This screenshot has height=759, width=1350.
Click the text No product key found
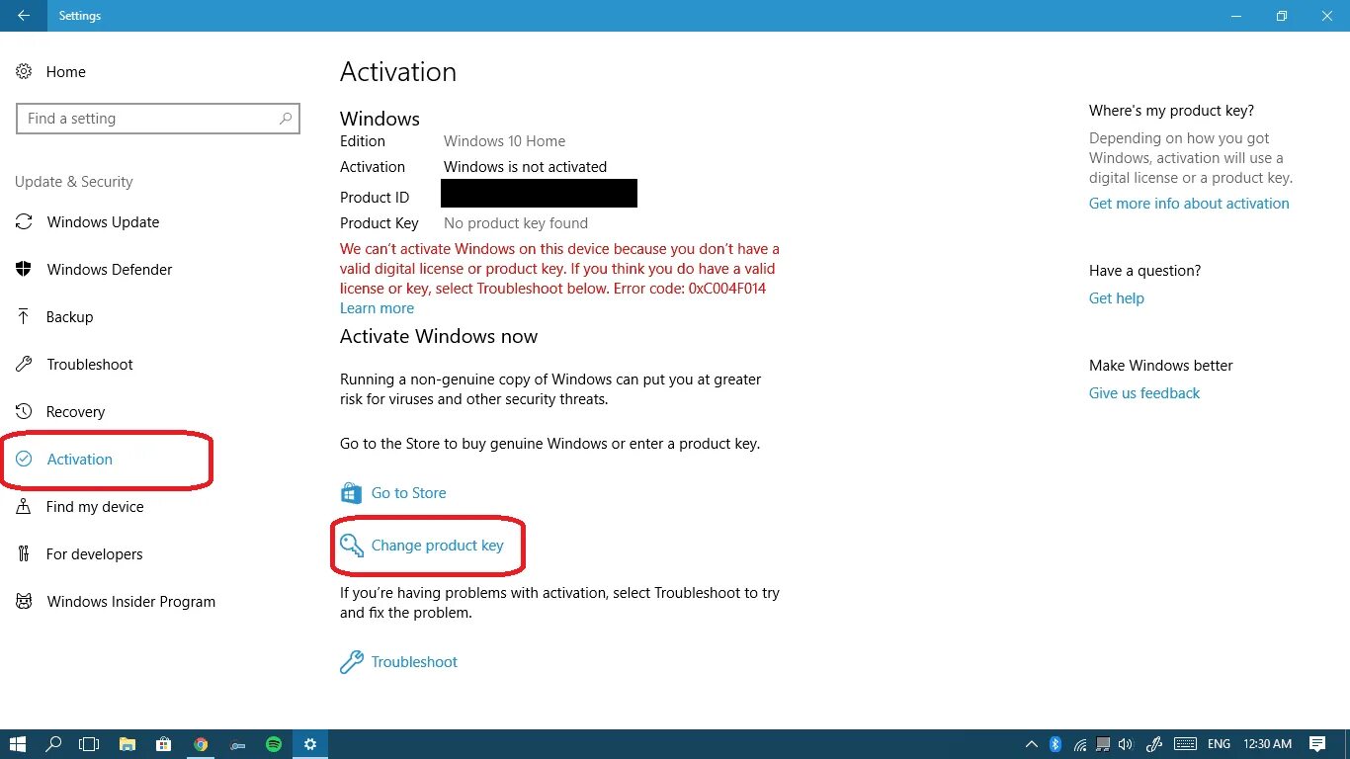(516, 223)
